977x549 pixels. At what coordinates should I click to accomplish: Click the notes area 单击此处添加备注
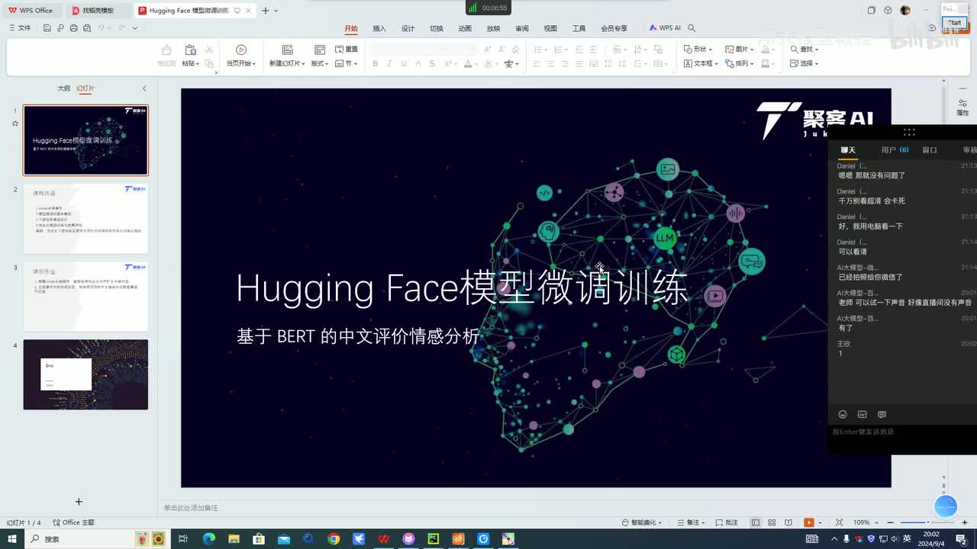(x=191, y=508)
